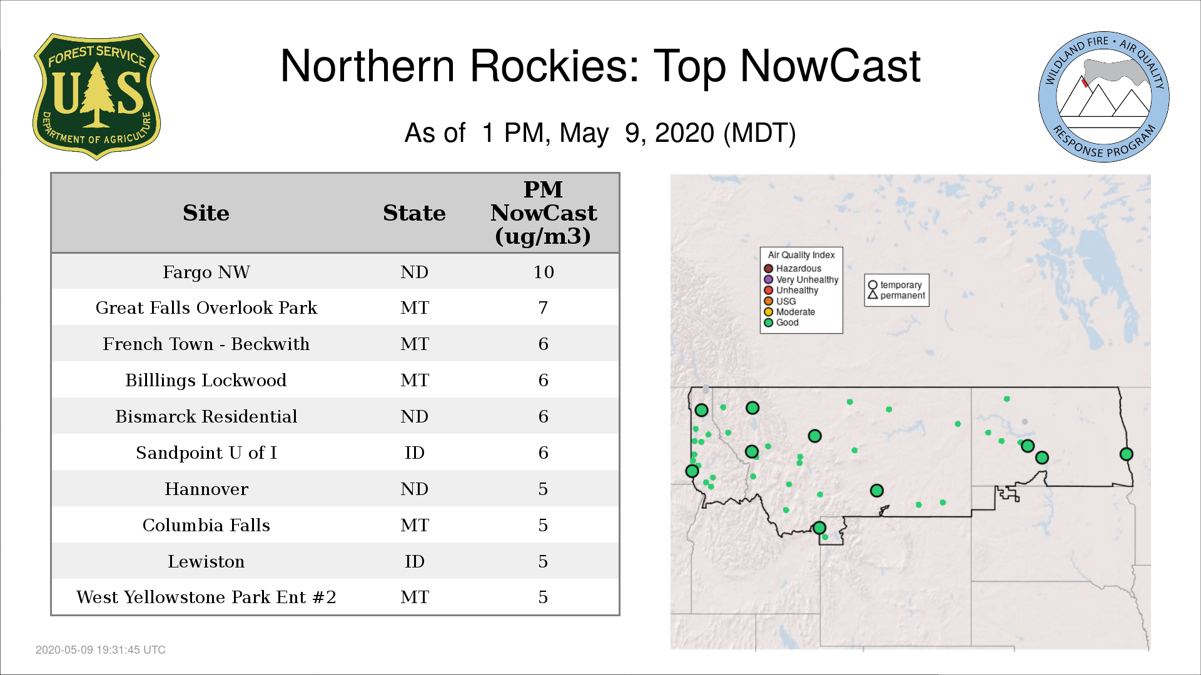Click the Great Falls monitor marker

point(814,436)
